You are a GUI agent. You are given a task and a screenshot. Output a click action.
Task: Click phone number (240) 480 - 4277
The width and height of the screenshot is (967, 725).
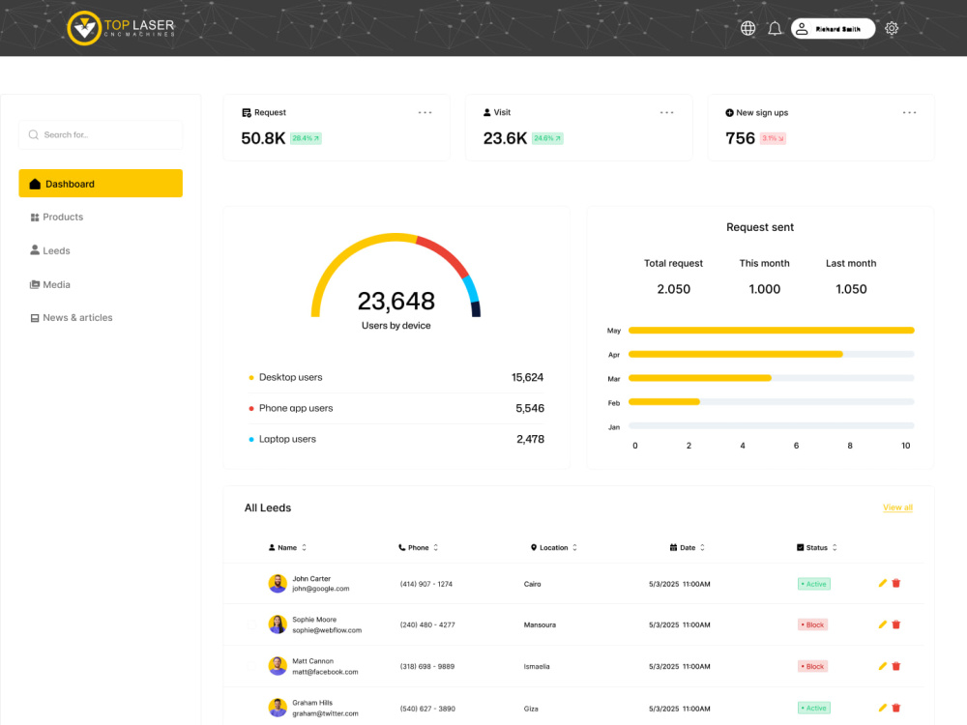tap(427, 624)
